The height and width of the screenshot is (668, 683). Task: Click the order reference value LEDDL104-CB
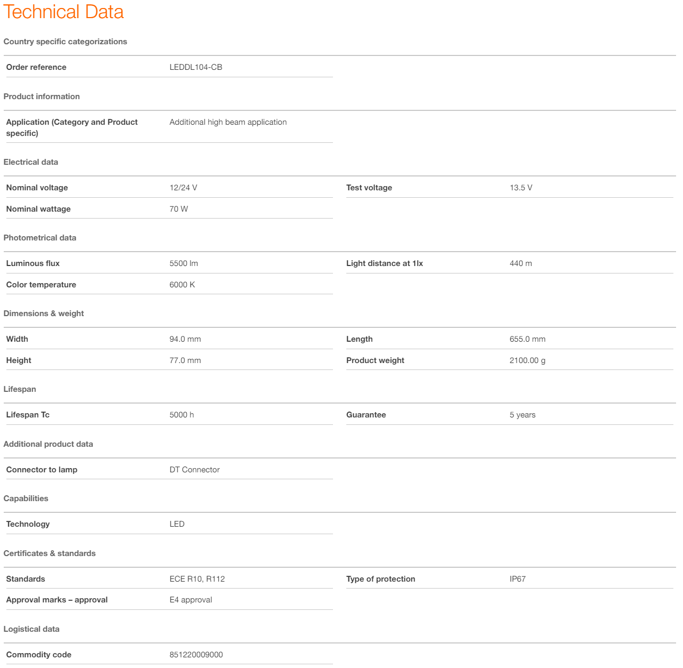(196, 67)
